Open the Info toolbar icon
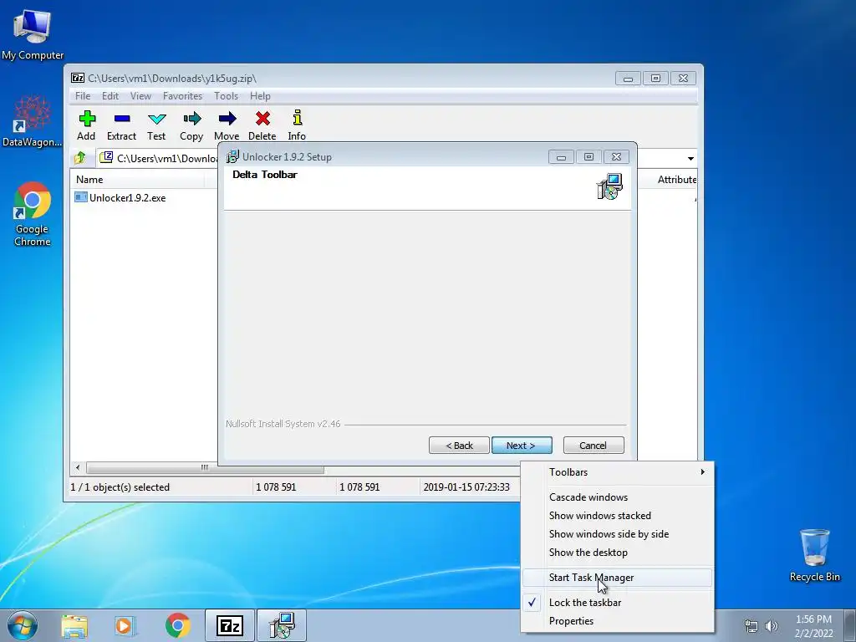Screen dimensions: 856x642 click(297, 125)
